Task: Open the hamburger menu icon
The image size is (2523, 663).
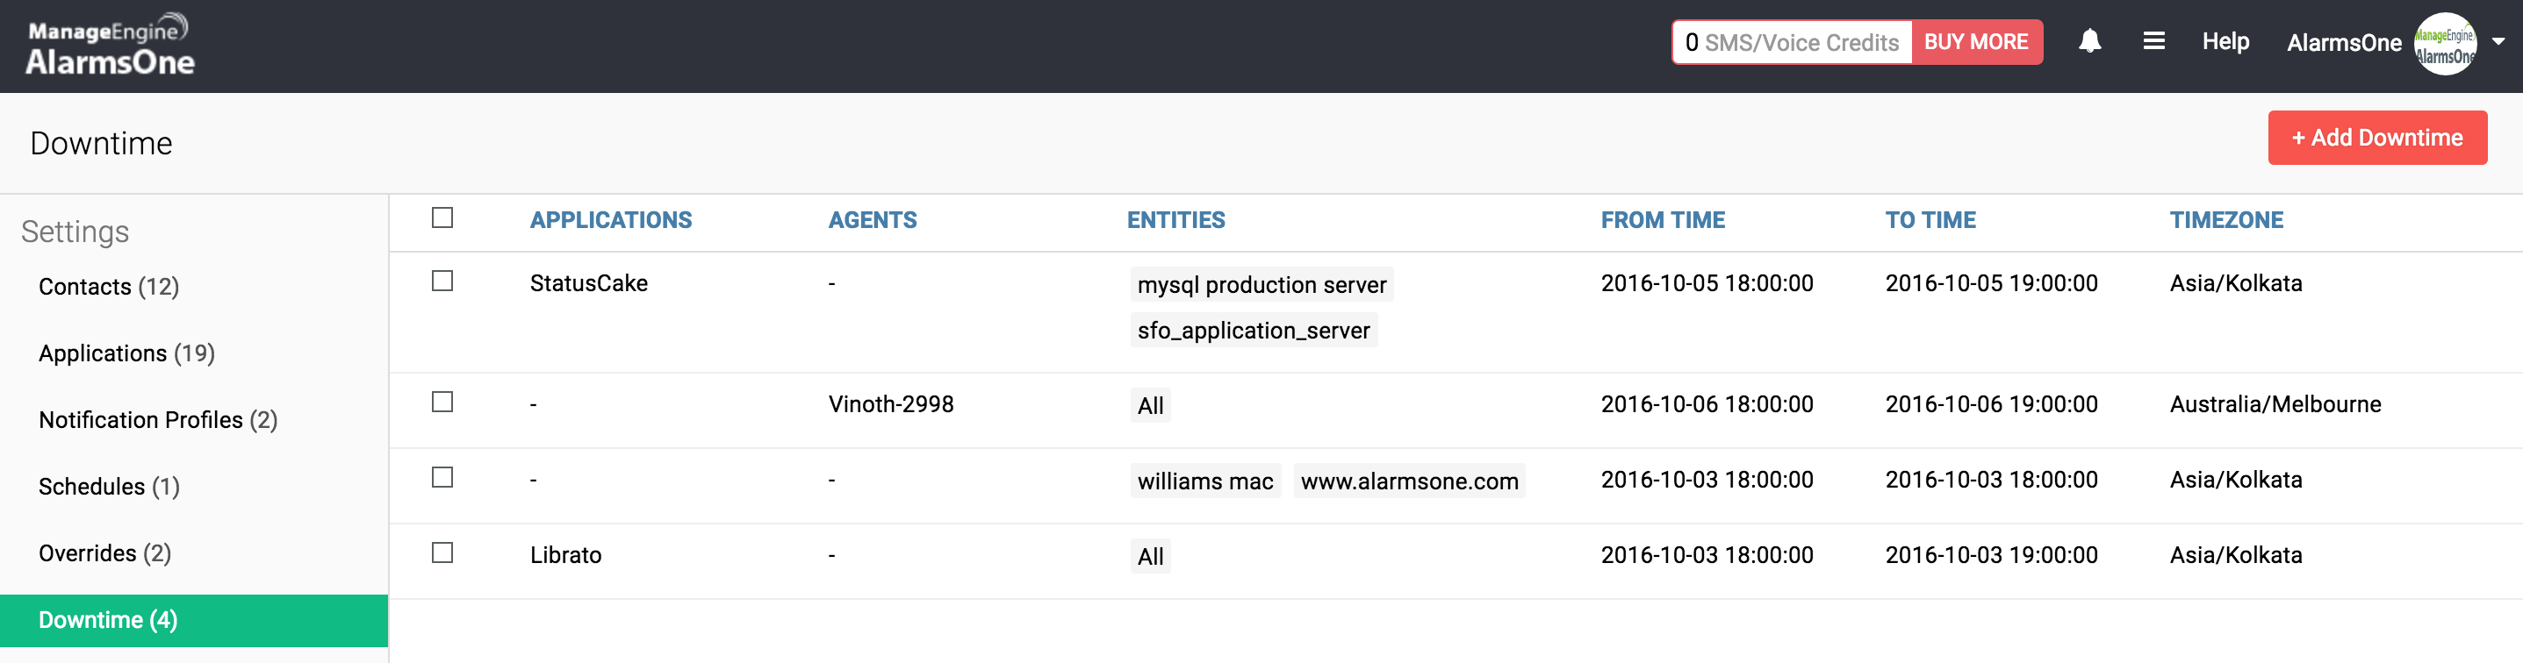Action: click(x=2153, y=41)
